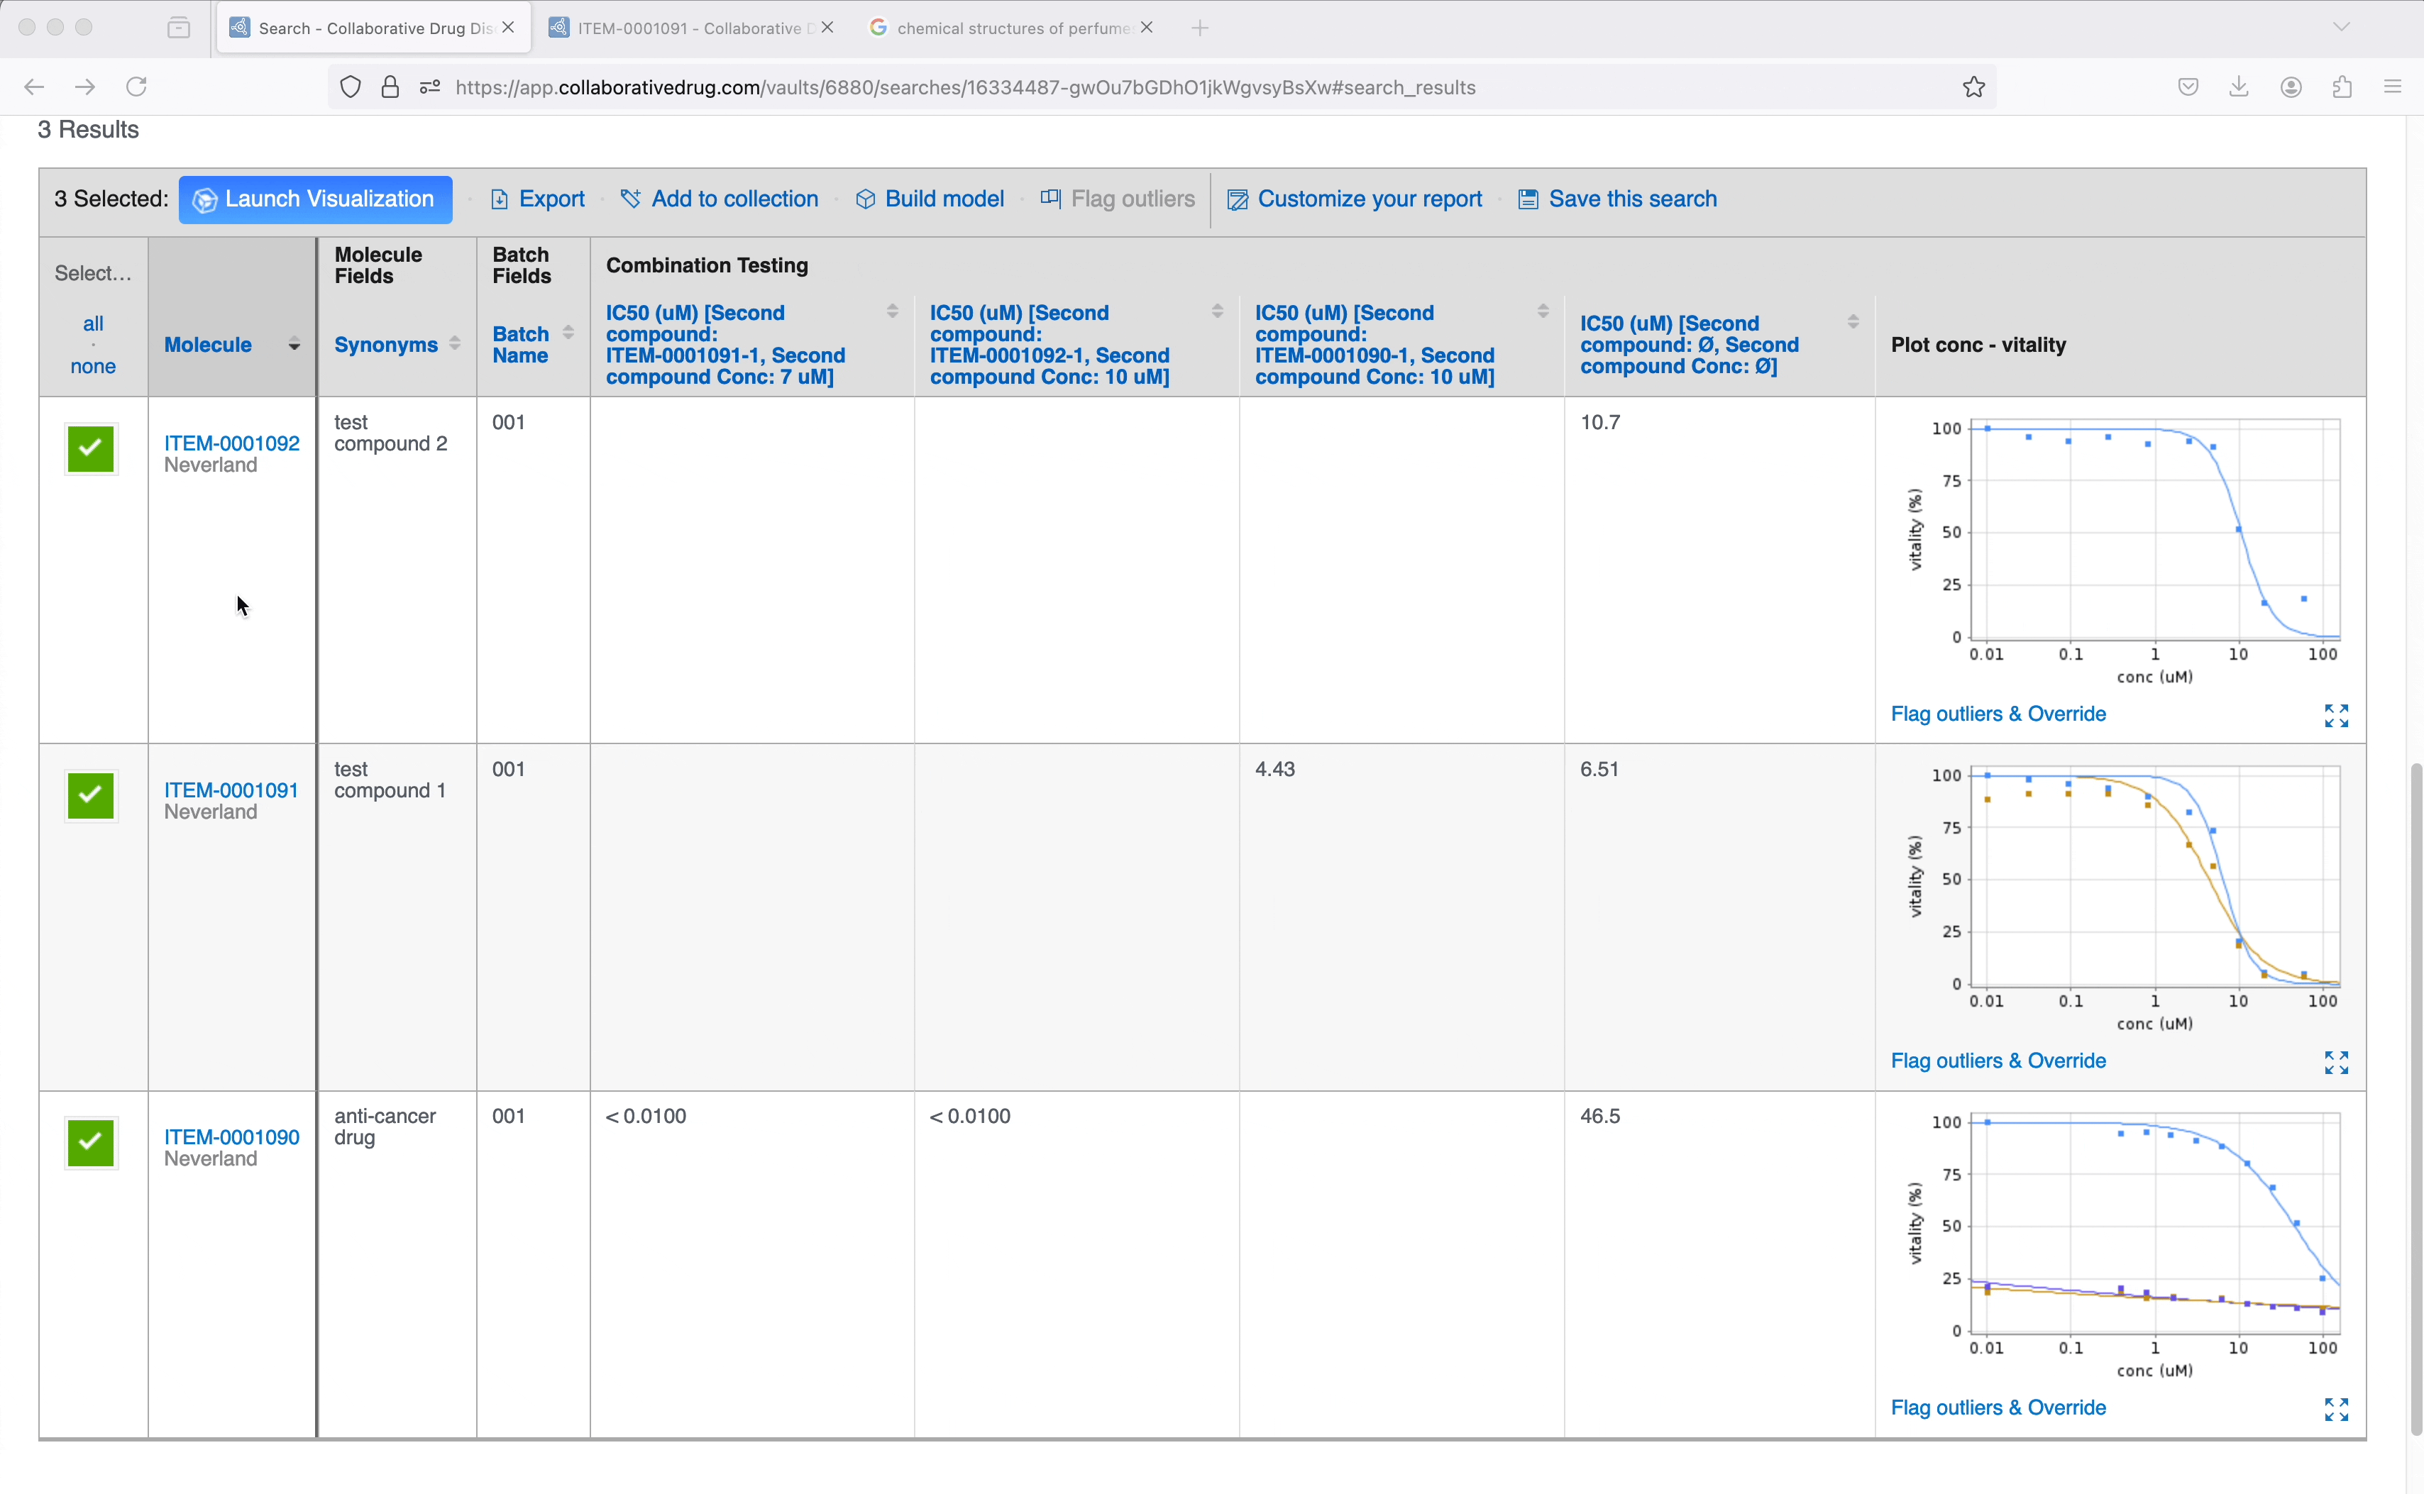Open molecule ITEM-0001090 link

pyautogui.click(x=231, y=1136)
